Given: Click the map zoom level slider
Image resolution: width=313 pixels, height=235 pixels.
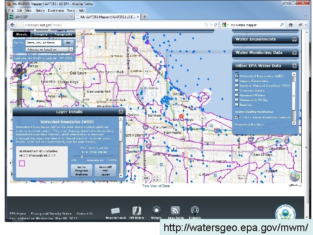Looking at the screenshot, I should [x=20, y=94].
